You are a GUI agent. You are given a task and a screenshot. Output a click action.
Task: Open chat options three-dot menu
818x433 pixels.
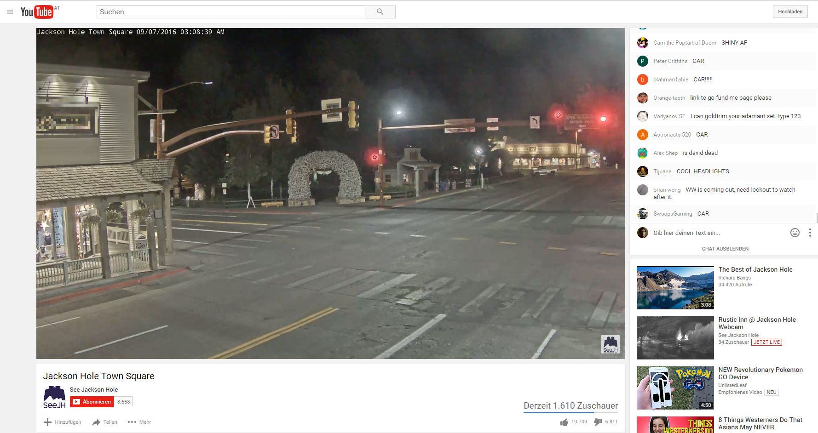pyautogui.click(x=810, y=233)
